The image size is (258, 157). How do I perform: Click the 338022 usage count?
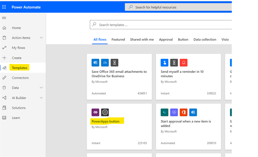[x=211, y=93]
